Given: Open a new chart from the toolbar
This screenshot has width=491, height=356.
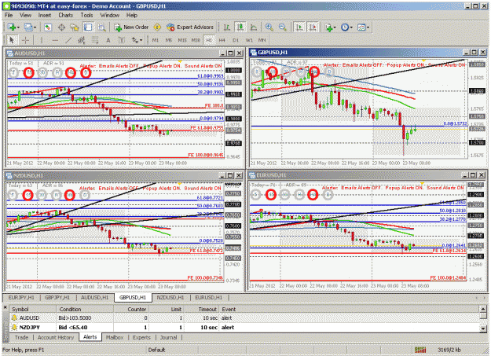Looking at the screenshot, I should pyautogui.click(x=12, y=28).
